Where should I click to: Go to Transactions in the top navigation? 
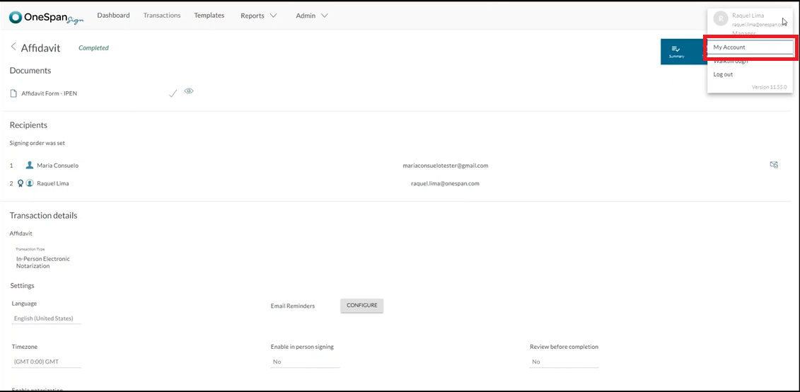(162, 16)
